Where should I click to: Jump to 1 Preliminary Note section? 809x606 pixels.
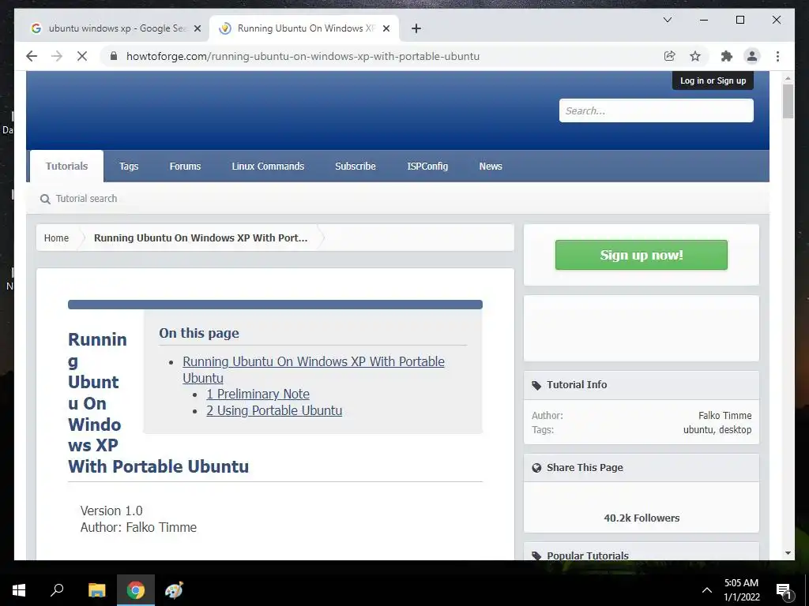coord(258,394)
